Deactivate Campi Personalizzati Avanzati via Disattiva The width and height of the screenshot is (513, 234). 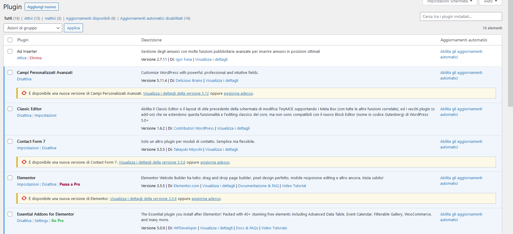24,79
